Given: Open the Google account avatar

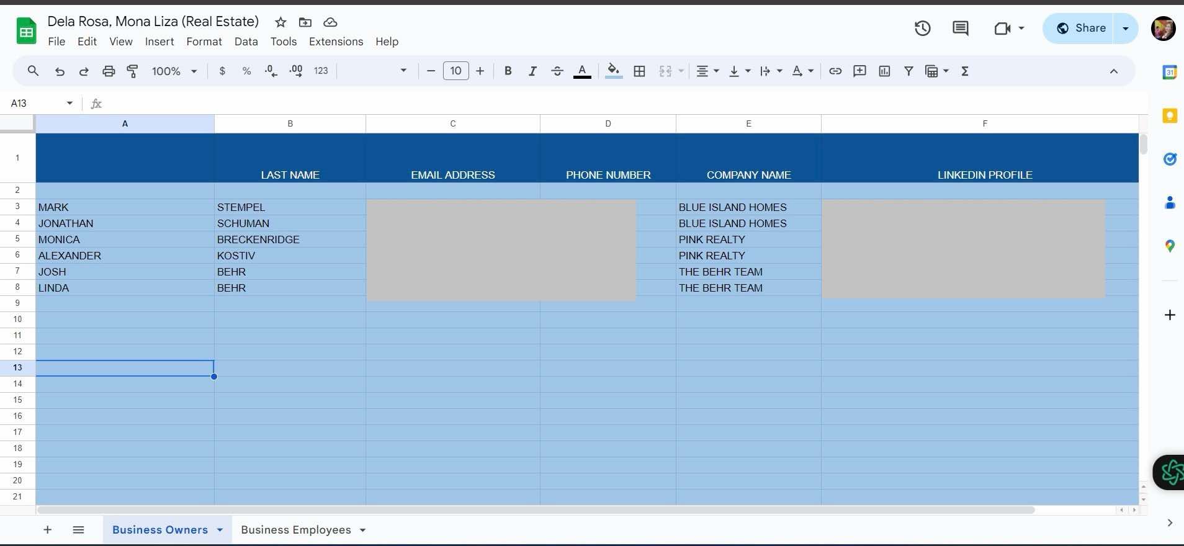Looking at the screenshot, I should tap(1164, 29).
